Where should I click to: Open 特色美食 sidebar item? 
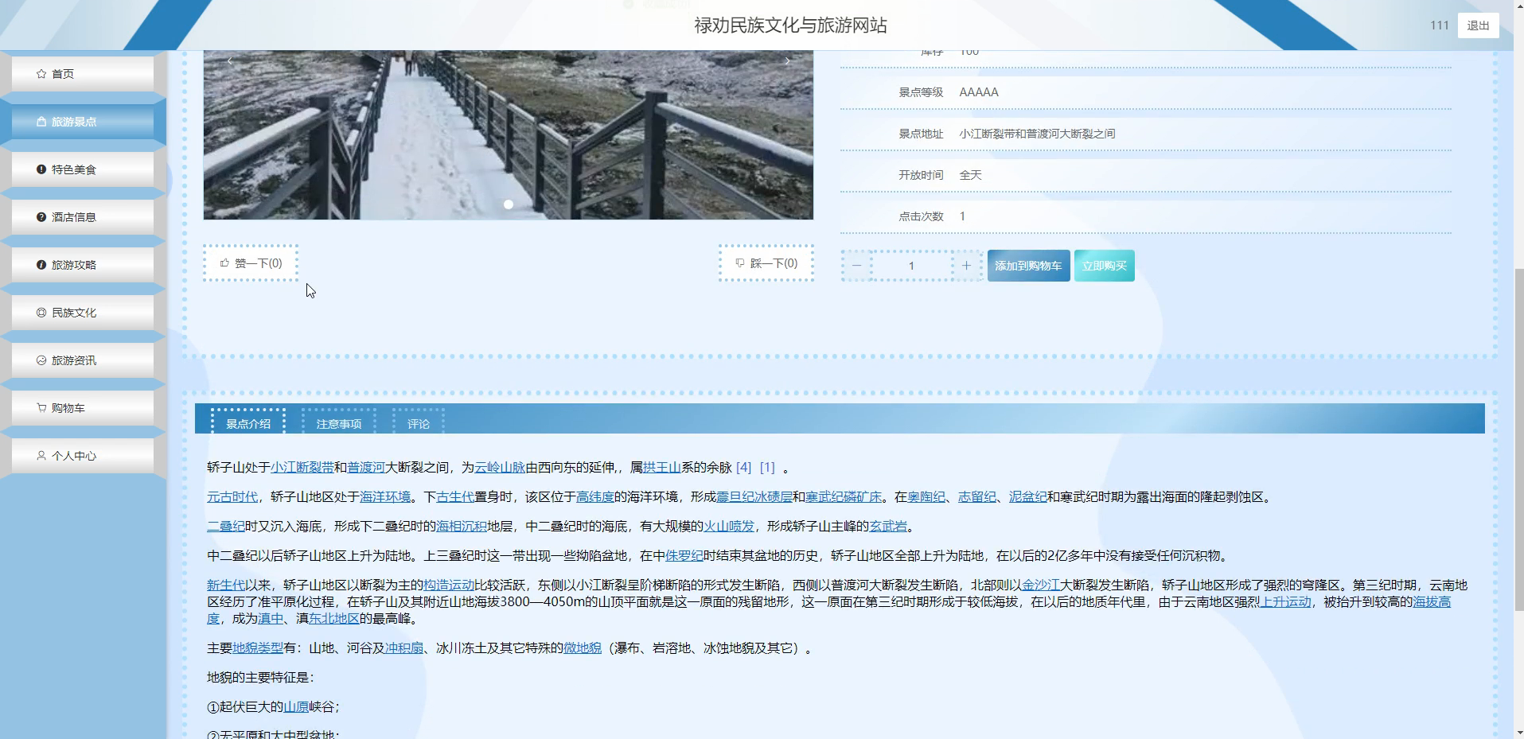[x=83, y=169]
